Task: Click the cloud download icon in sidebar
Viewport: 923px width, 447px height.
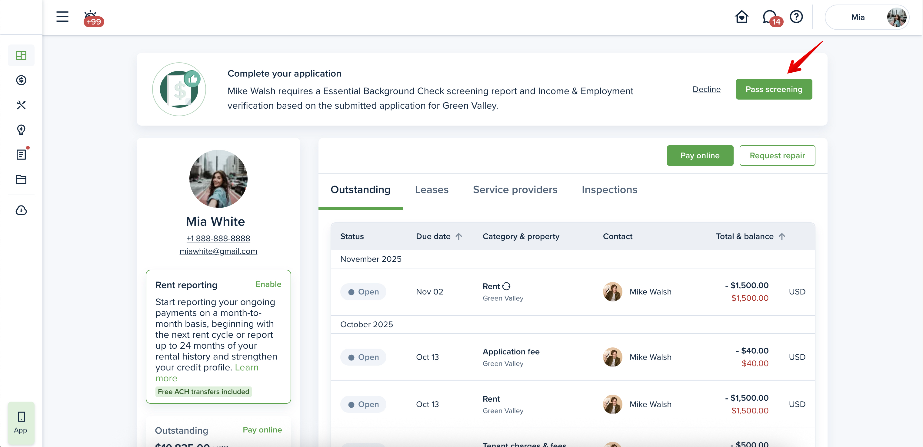Action: [21, 210]
